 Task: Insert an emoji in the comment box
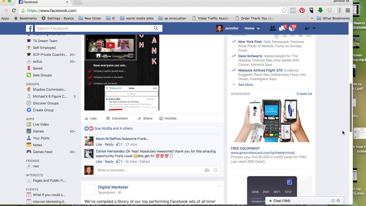(x=215, y=170)
